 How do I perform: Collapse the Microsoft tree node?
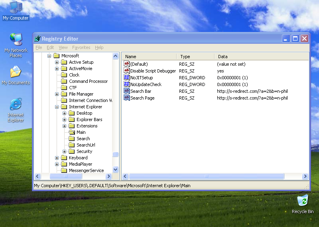click(49, 56)
